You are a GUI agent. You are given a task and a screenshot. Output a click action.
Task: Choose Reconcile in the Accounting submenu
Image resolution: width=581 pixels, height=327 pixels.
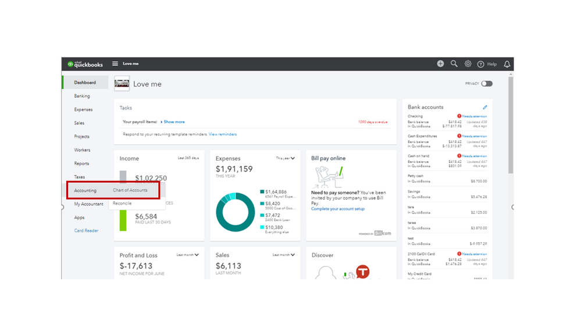[x=122, y=204]
